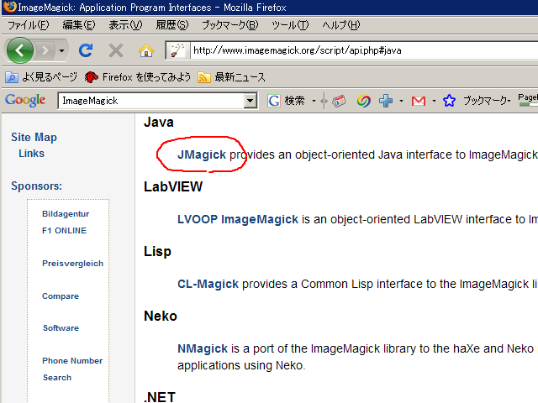
Task: Open the ヘルプ(H) menu
Action: coord(341,25)
